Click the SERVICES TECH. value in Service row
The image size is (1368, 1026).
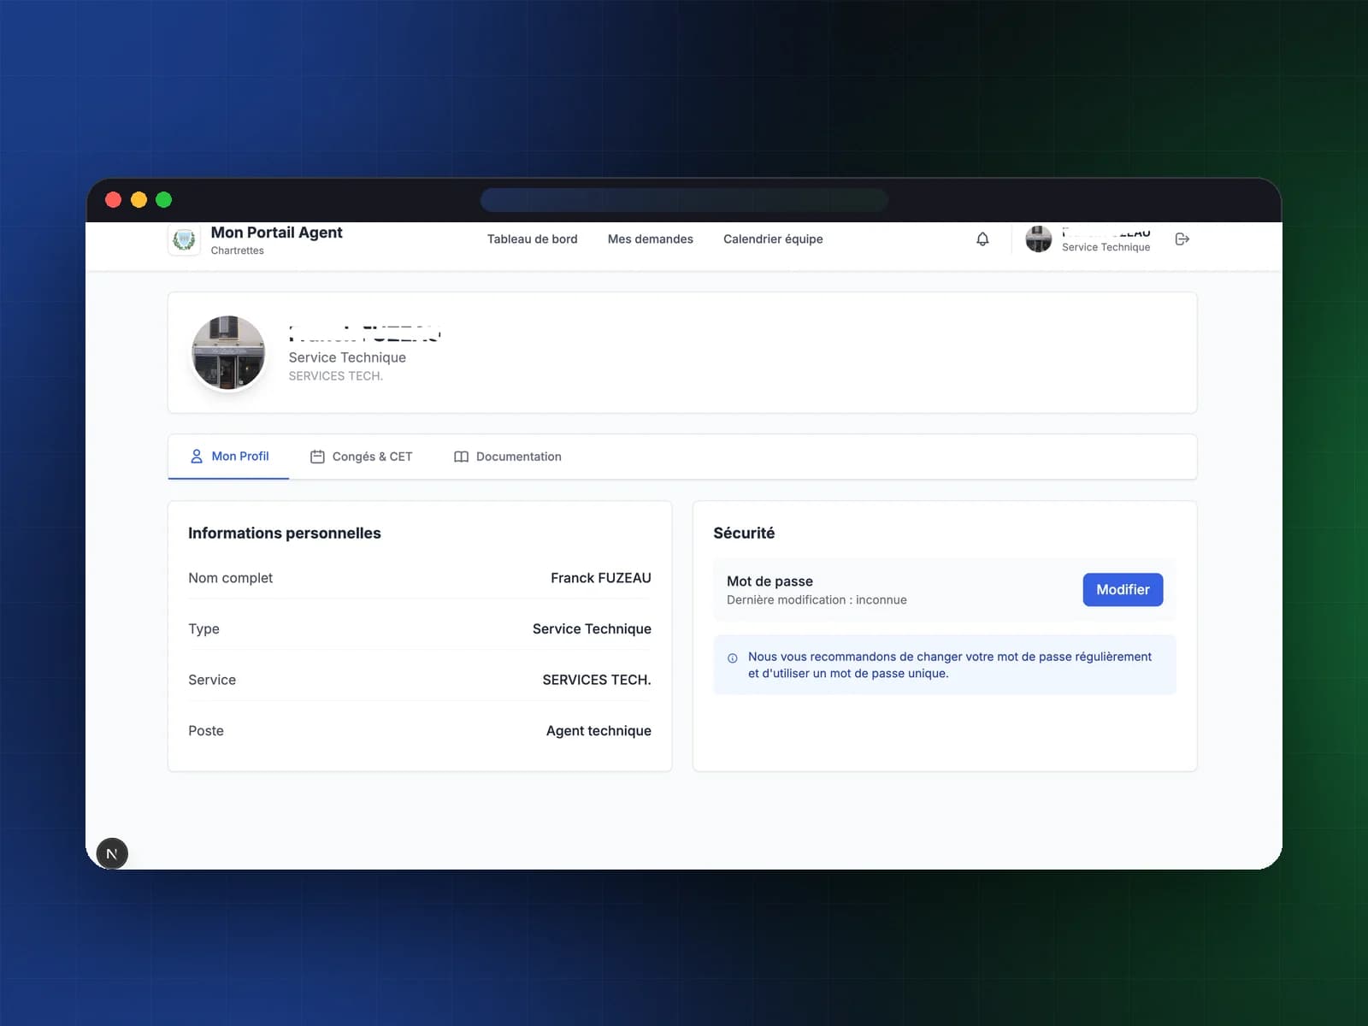tap(597, 680)
